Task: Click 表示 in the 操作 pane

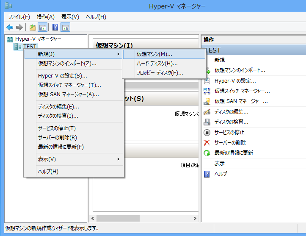Action: coord(220,163)
